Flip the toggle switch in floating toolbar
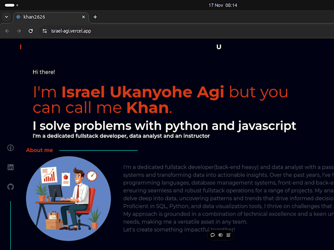The height and width of the screenshot is (250, 334). [x=220, y=235]
